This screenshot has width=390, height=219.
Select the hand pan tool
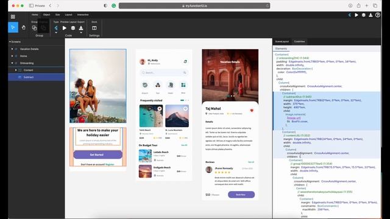(x=24, y=27)
